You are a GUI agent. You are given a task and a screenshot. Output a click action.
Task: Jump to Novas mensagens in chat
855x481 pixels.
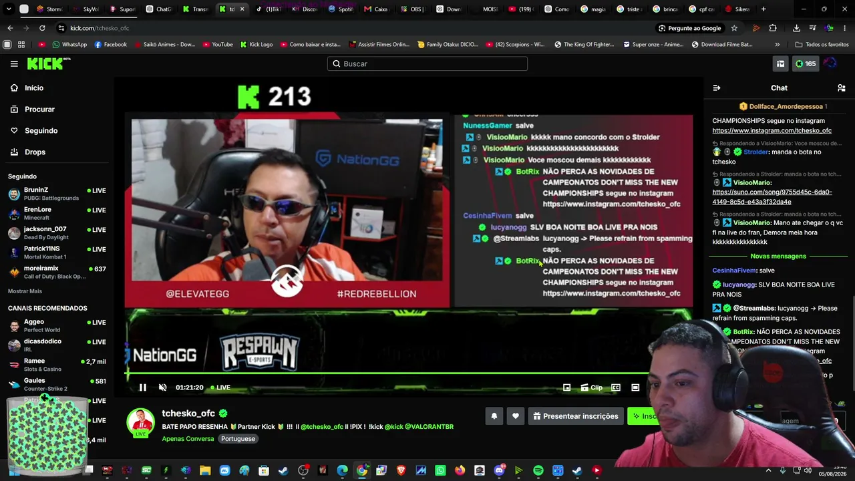click(778, 257)
